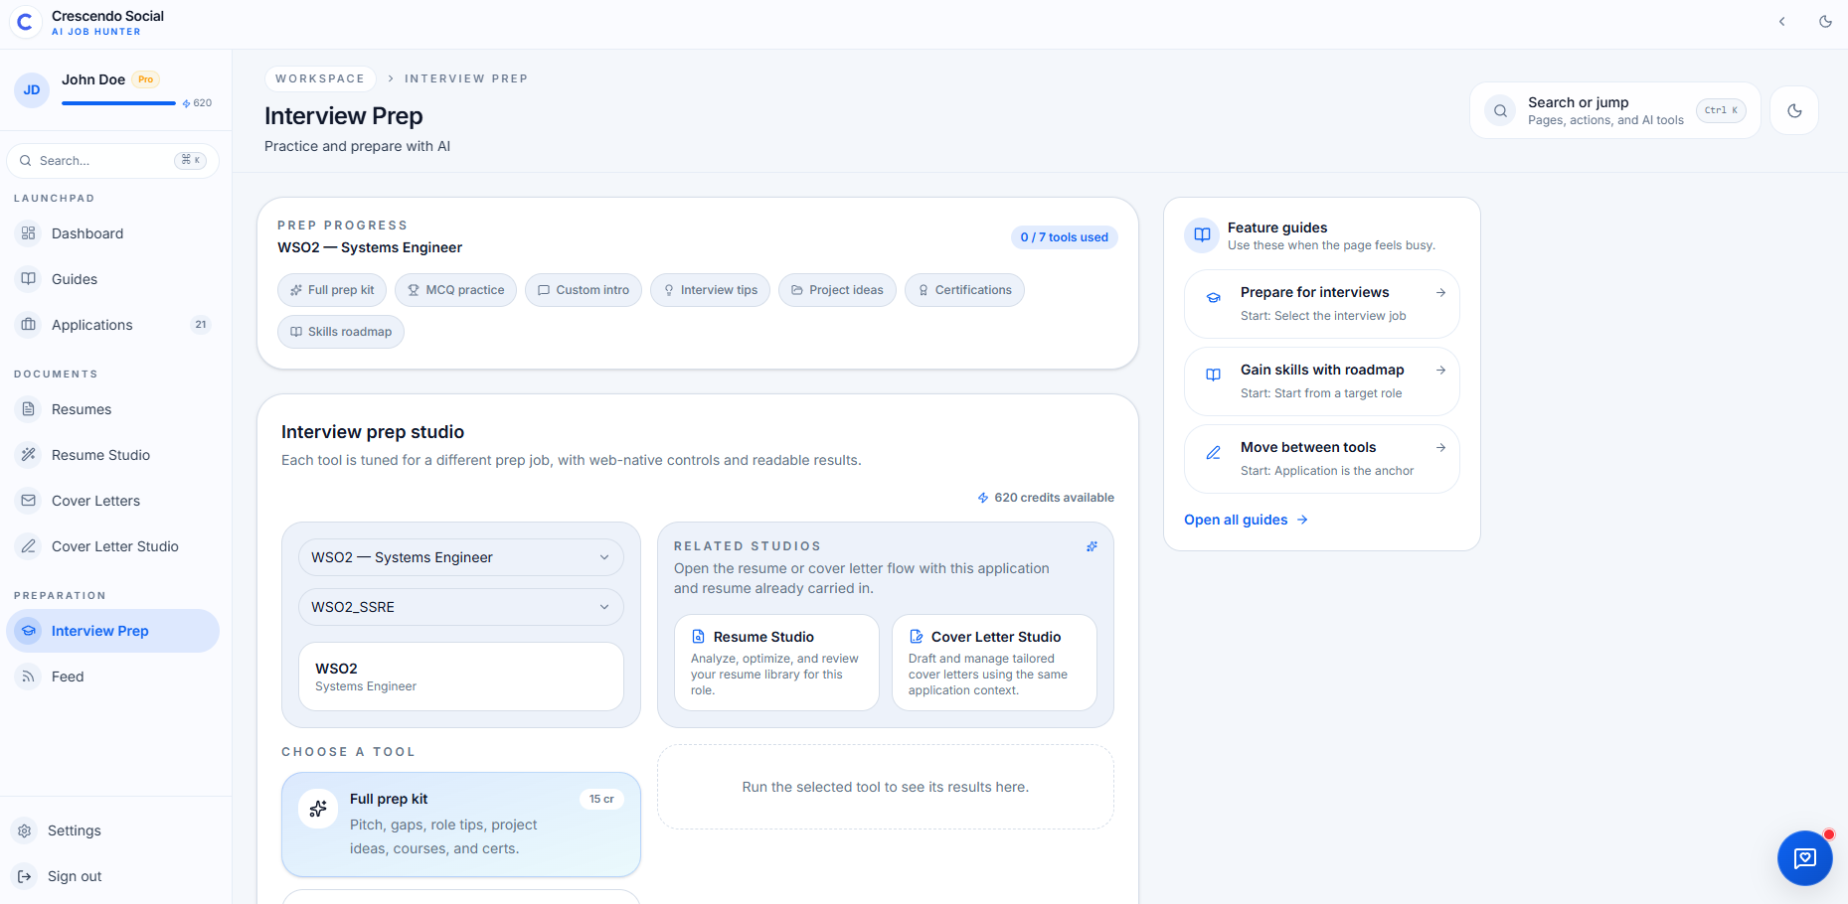Open the Gain skills with roadmap guide

[x=1322, y=381]
